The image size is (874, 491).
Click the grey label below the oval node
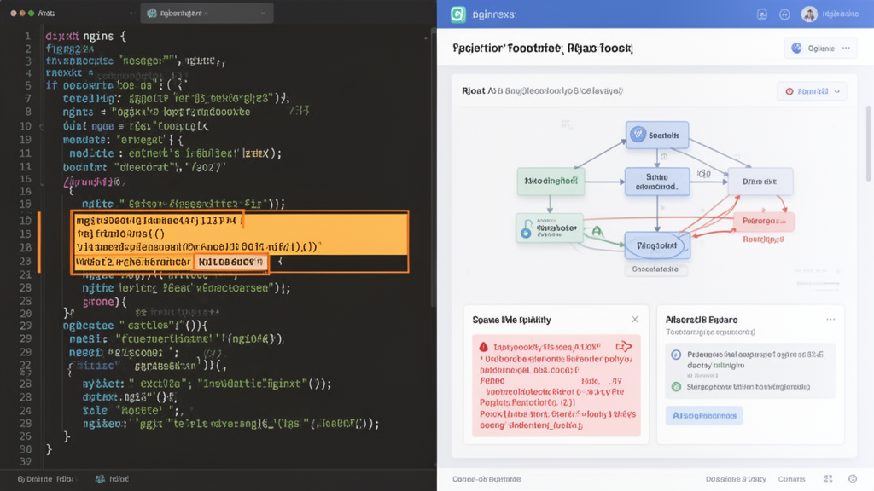click(x=655, y=269)
